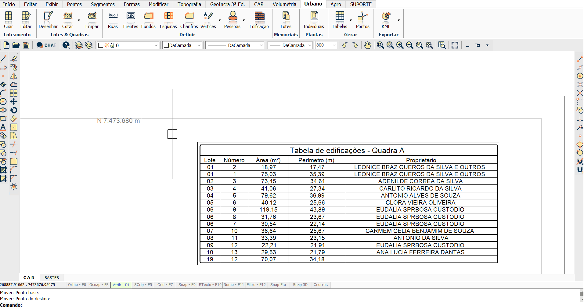584x307 pixels.
Task: Switch to the Topografia ribbon tab
Action: click(x=189, y=4)
